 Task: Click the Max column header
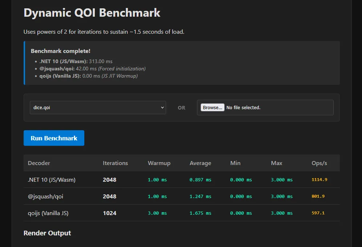276,163
